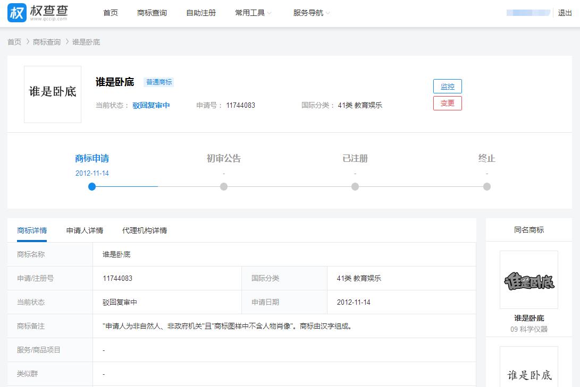
Task: Click the 普通商标 badge next to trademark name
Action: [x=158, y=82]
